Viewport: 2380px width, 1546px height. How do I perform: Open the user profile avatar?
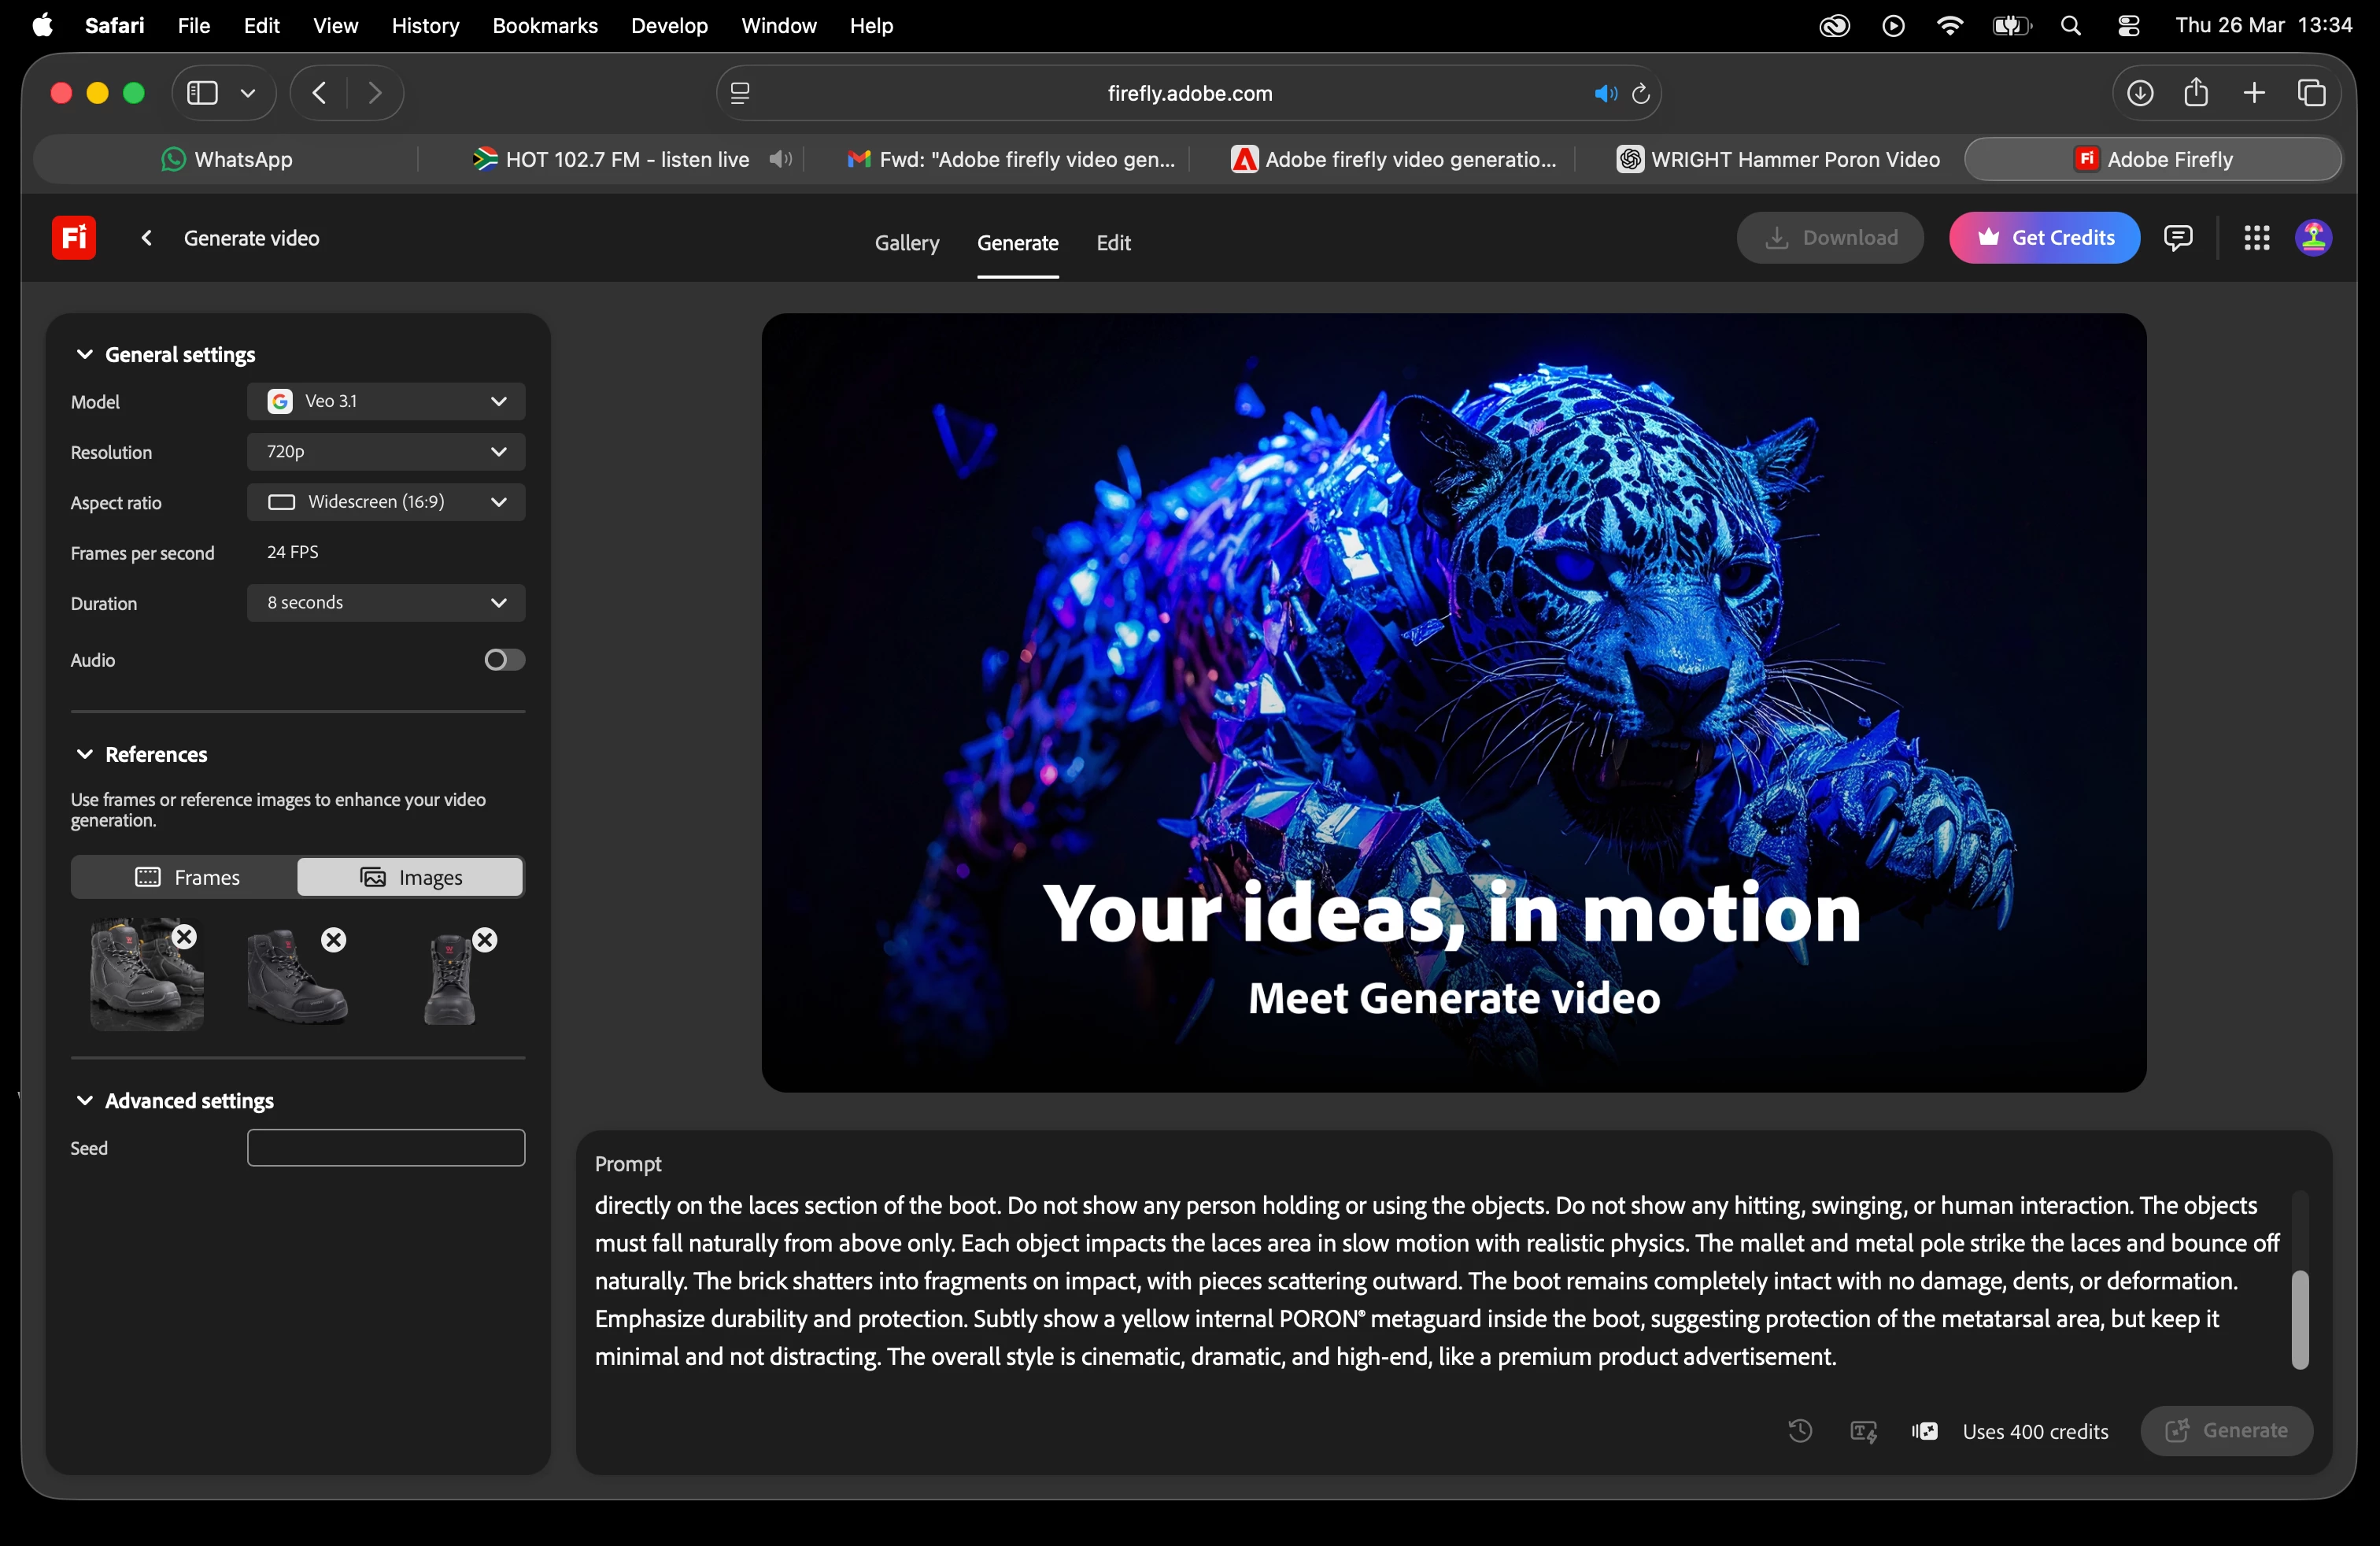point(2313,238)
